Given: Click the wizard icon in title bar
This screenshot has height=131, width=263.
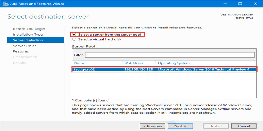Looking at the screenshot, I should click(x=6, y=4).
